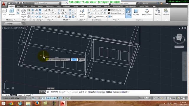Choose the Width command option
The image size is (189, 106).
125,92
